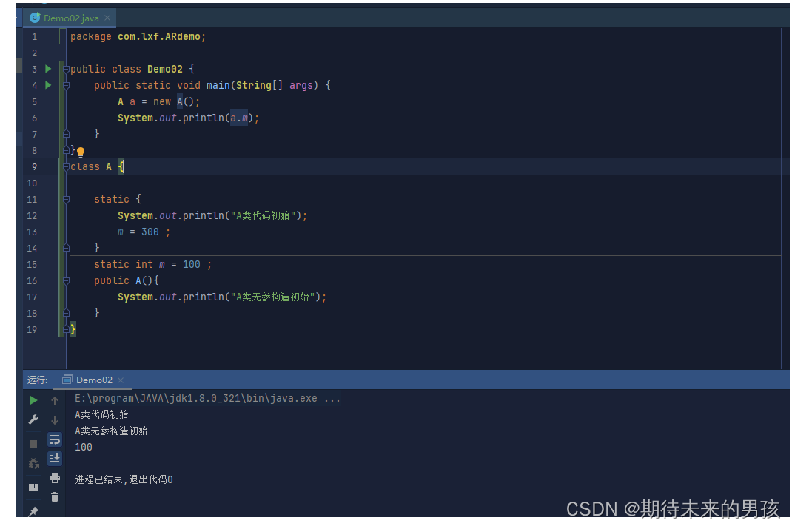Click the java.exe command line link

207,398
